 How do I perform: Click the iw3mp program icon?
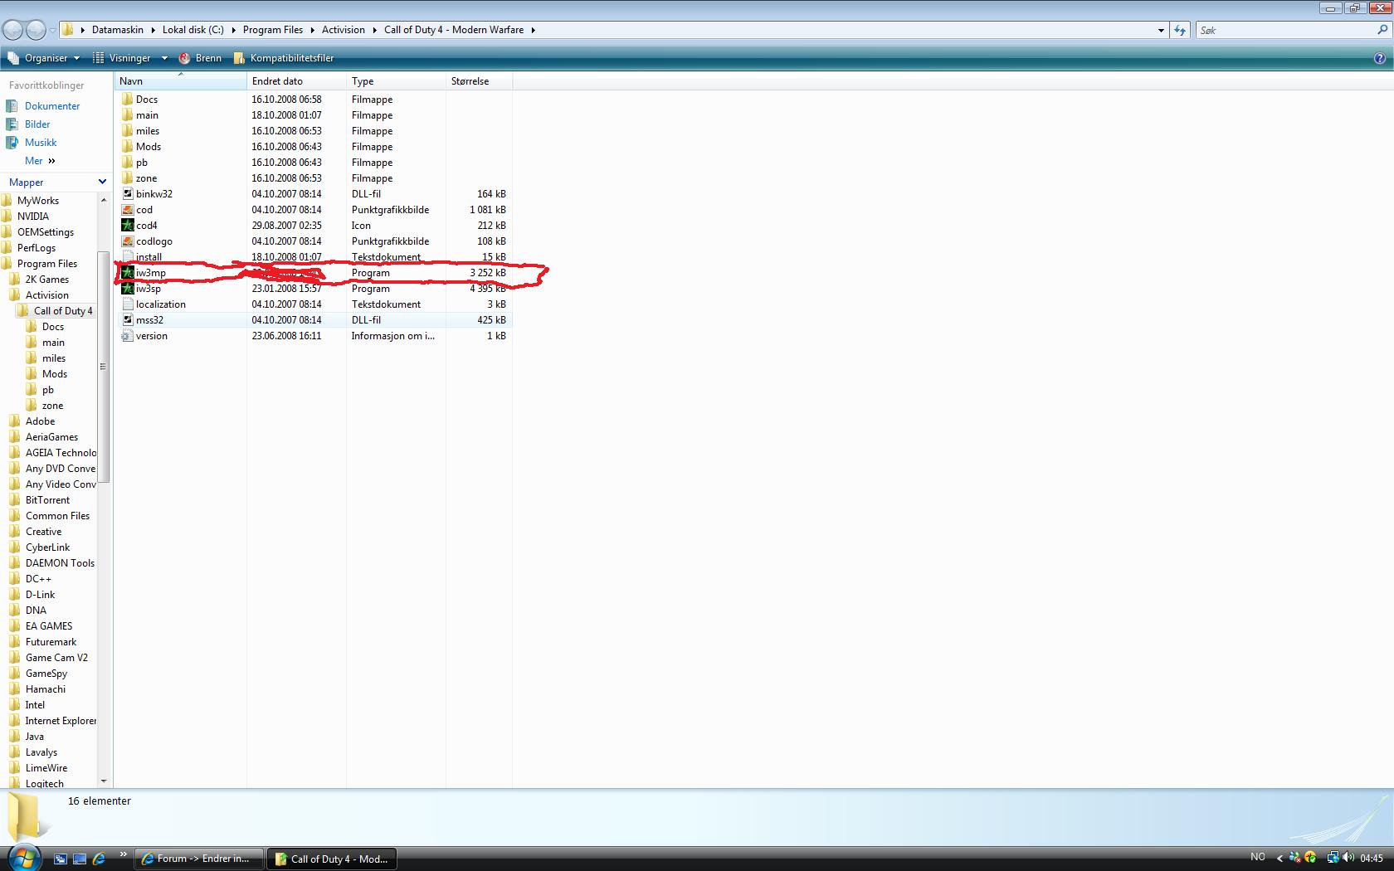(128, 273)
